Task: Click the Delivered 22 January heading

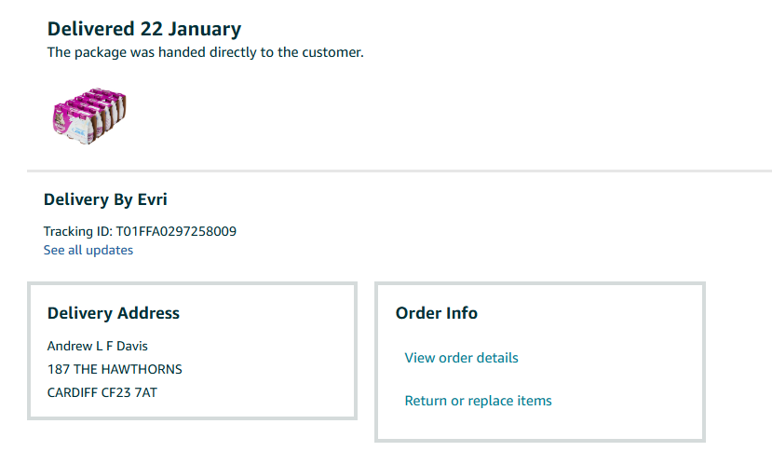Action: click(x=143, y=29)
